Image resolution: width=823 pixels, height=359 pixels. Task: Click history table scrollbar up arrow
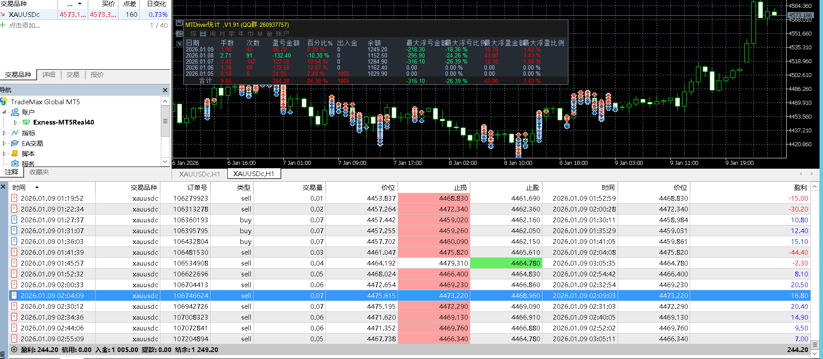click(815, 187)
